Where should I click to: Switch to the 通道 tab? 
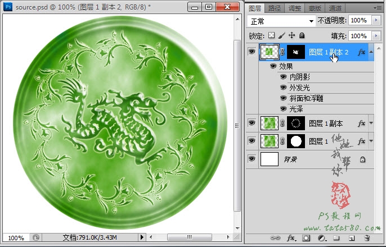(335, 8)
